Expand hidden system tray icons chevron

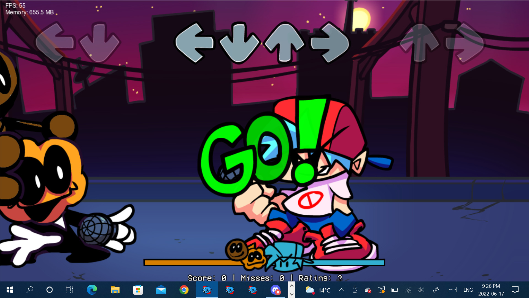[x=342, y=290]
